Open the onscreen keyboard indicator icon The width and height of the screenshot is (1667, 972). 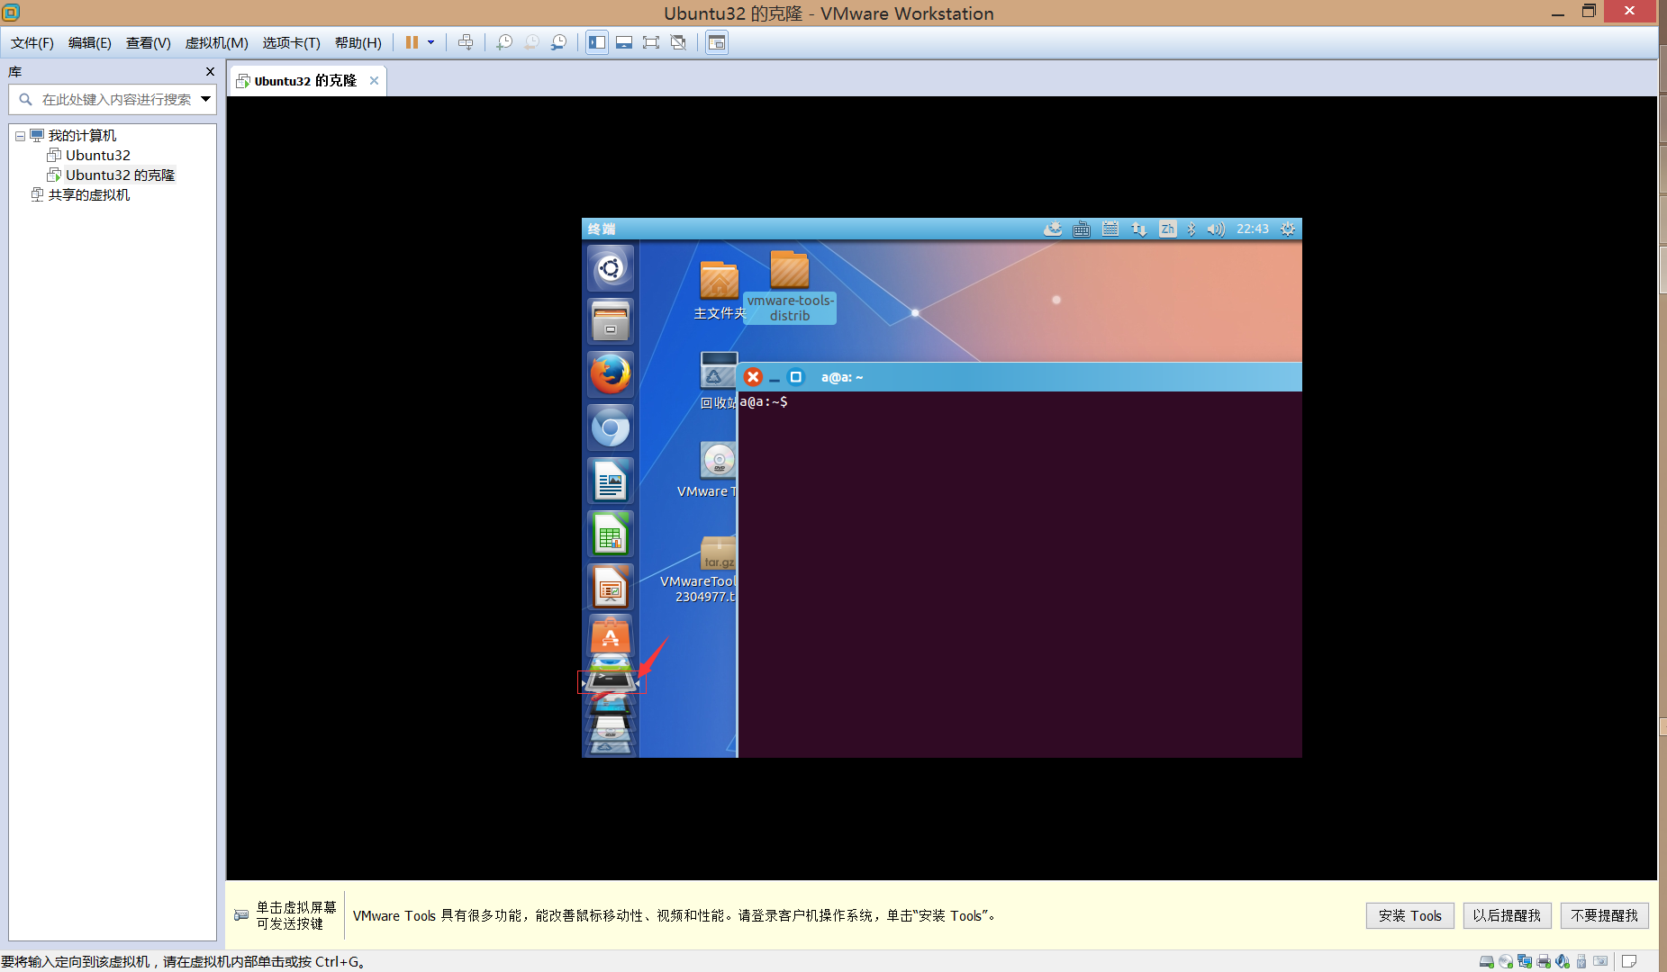click(1082, 229)
